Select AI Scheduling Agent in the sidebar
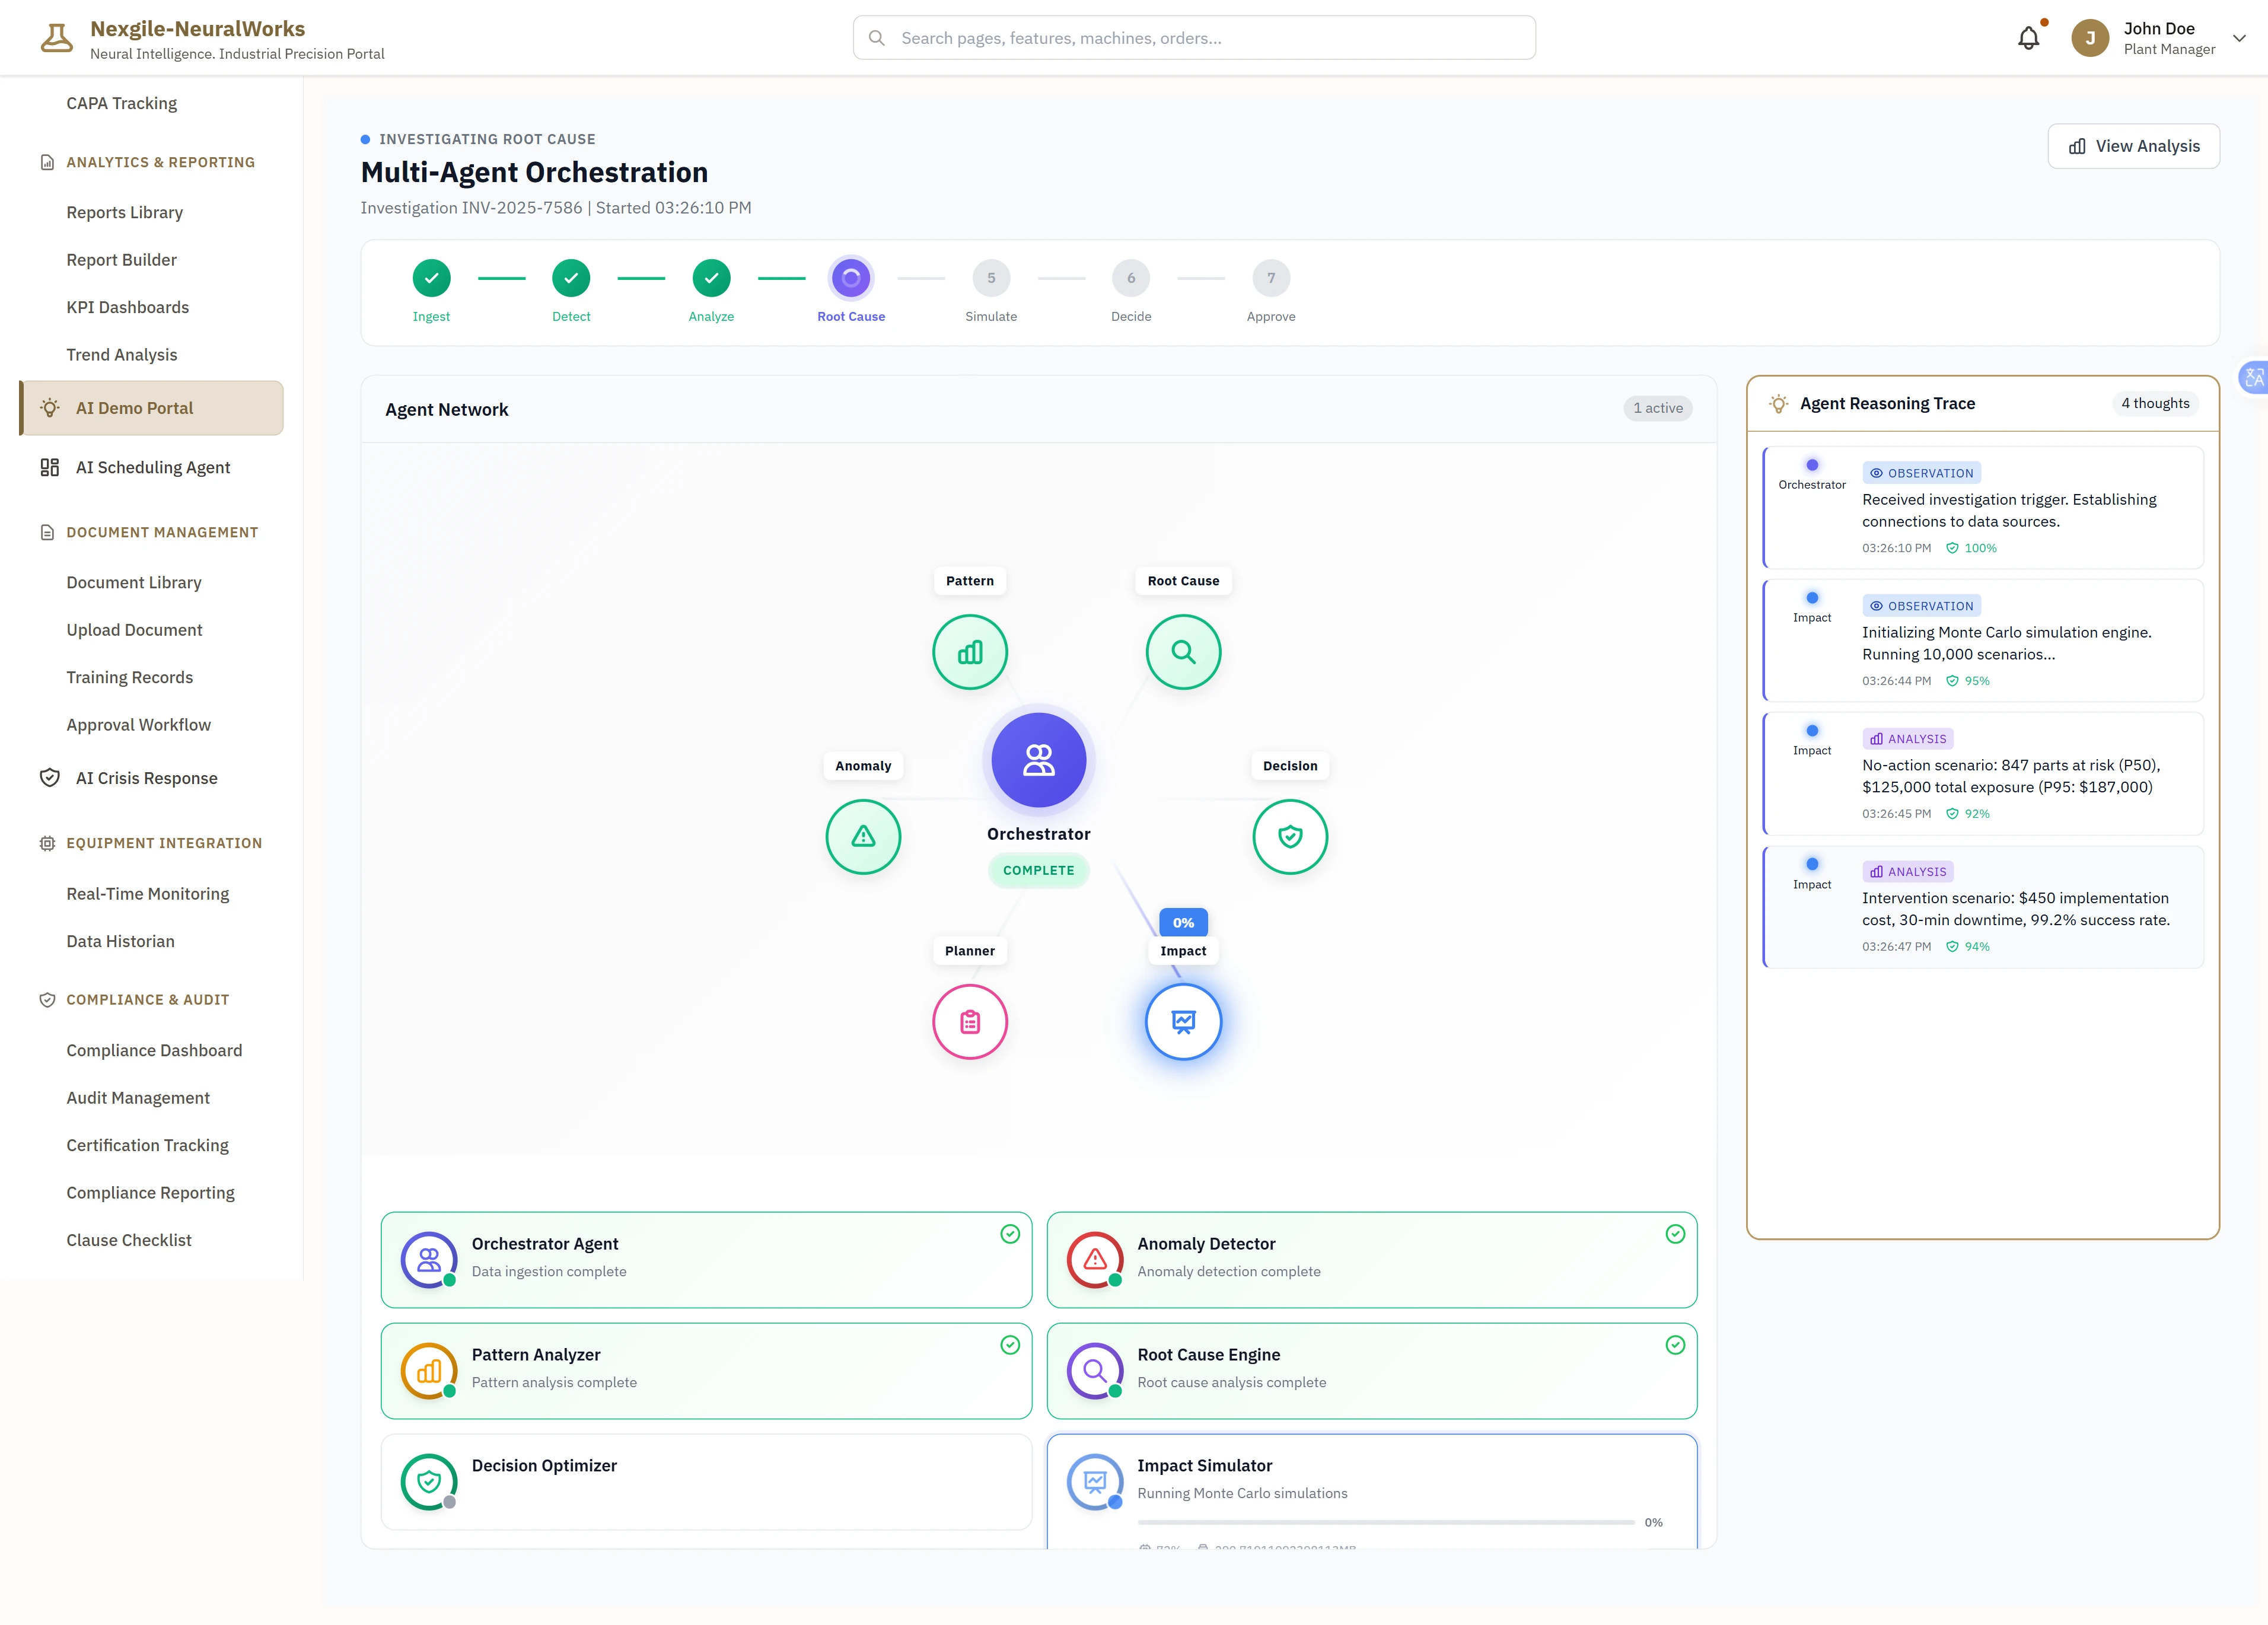The height and width of the screenshot is (1625, 2268). click(x=153, y=467)
